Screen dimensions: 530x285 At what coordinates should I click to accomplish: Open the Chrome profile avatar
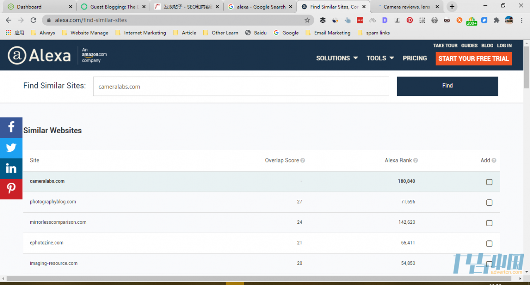[509, 20]
